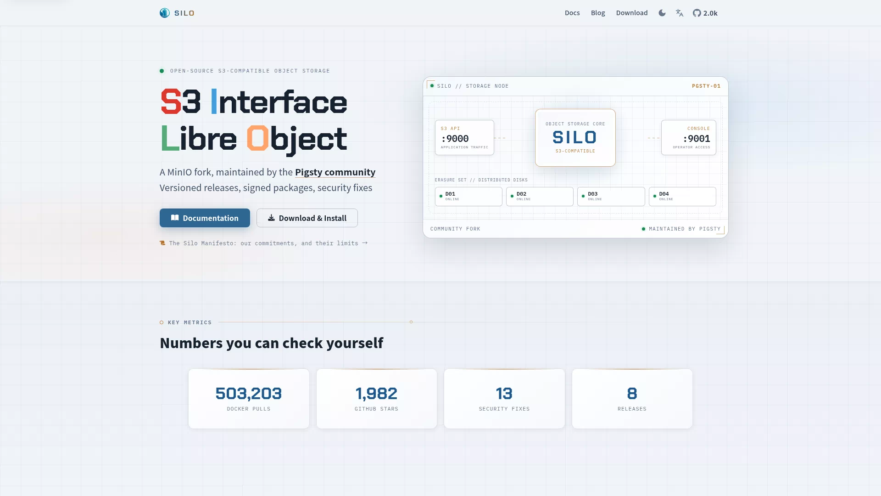The width and height of the screenshot is (881, 496).
Task: Click the scroll icon beside Silo Manifesto
Action: 162,243
